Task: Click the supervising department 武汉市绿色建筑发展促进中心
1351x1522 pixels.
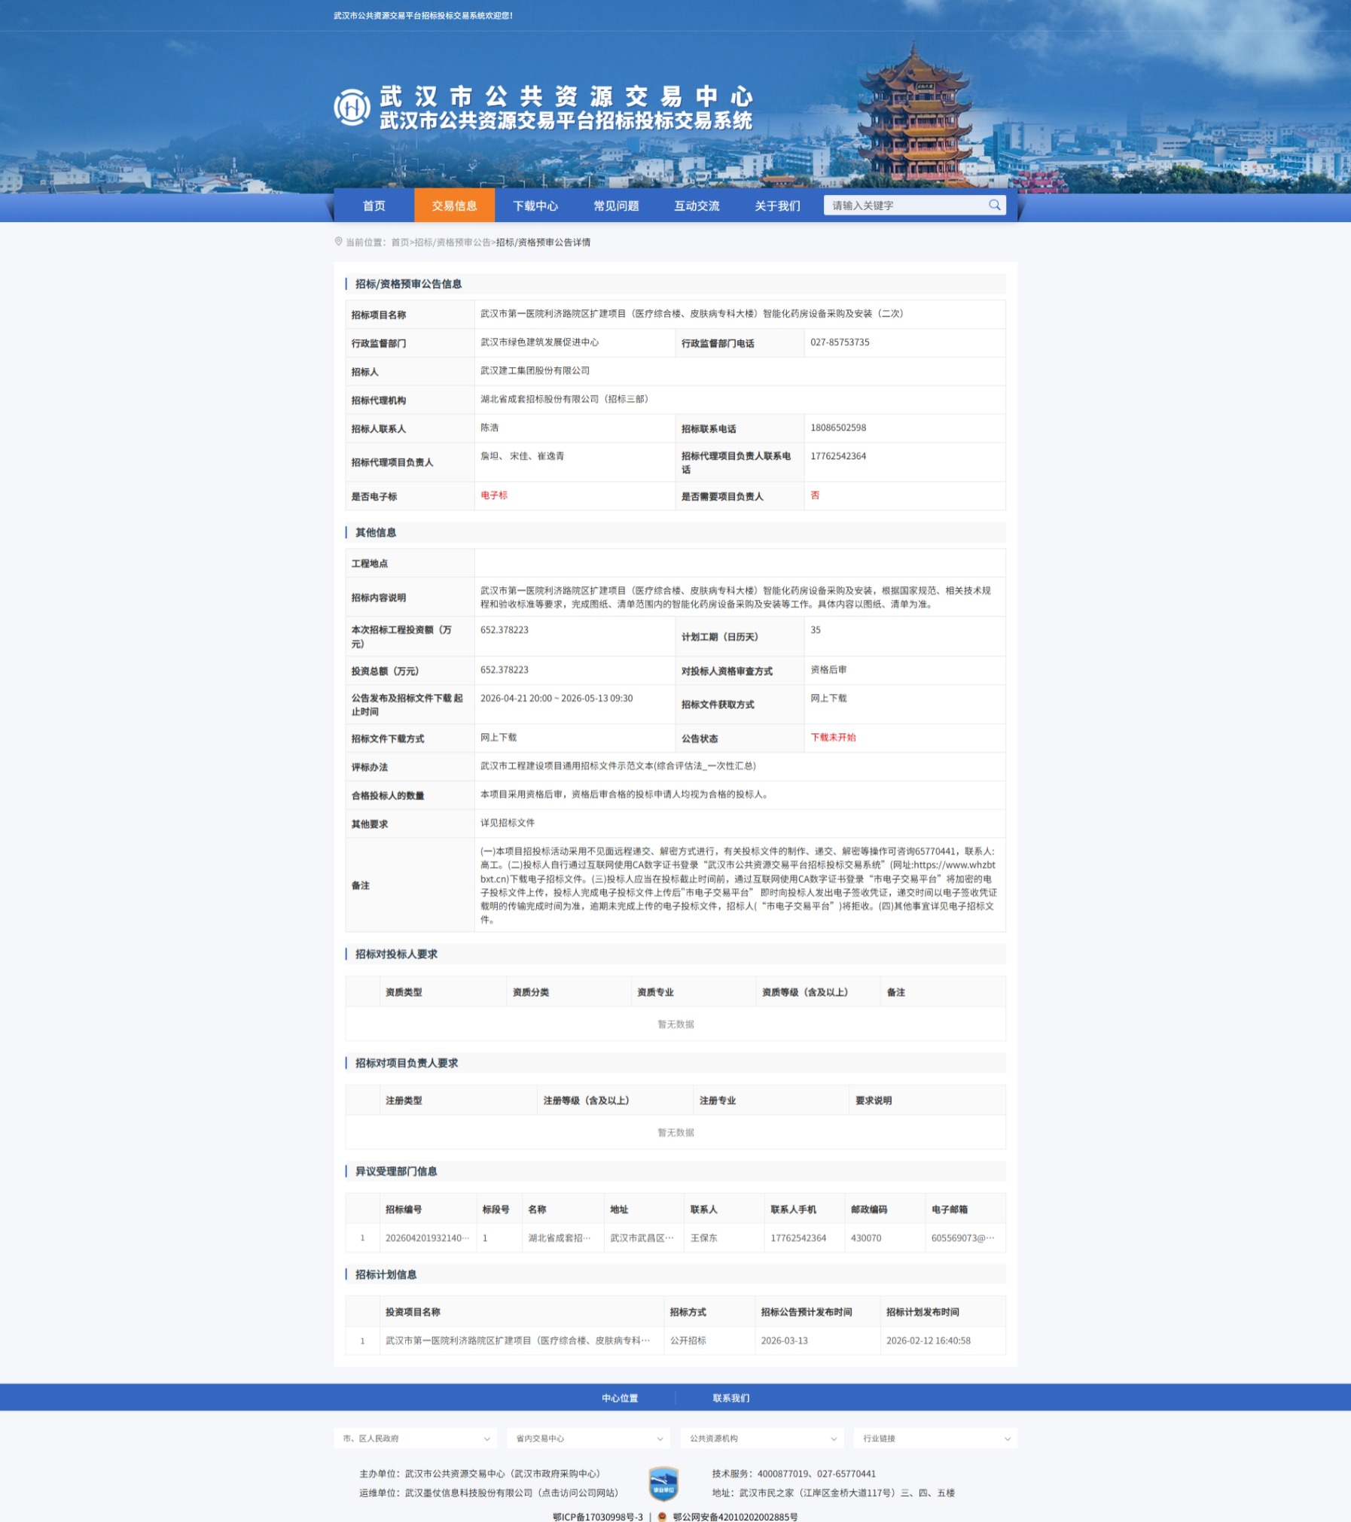Action: pyautogui.click(x=540, y=342)
